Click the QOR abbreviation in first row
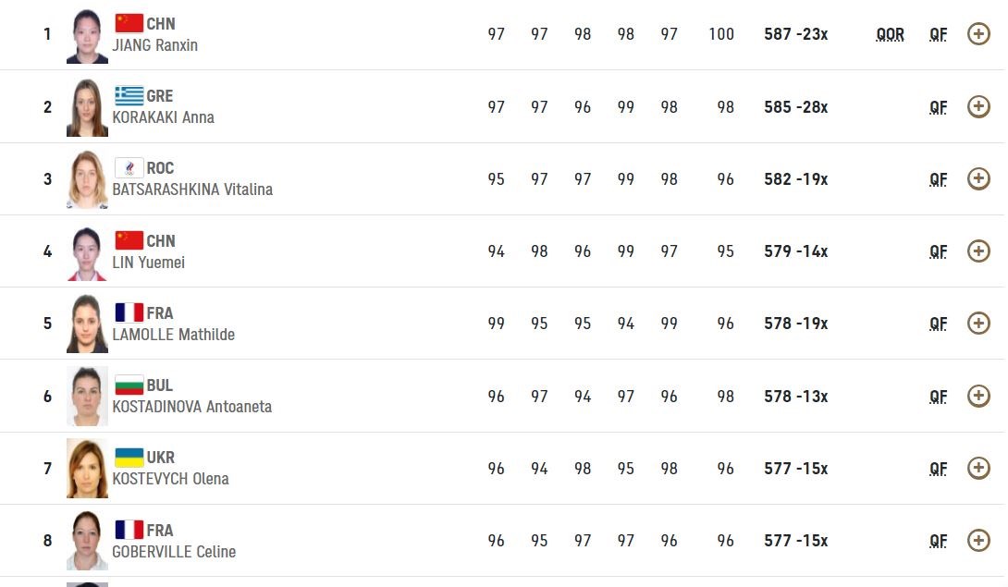1008x587 pixels. click(890, 34)
